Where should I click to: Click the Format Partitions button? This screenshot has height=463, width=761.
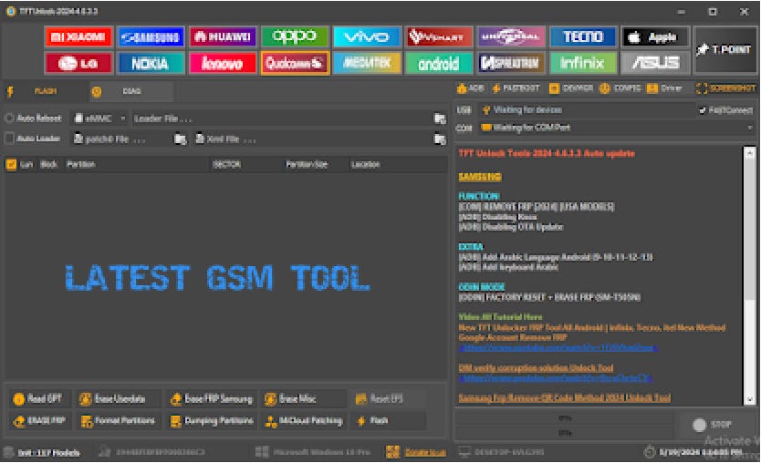(118, 420)
